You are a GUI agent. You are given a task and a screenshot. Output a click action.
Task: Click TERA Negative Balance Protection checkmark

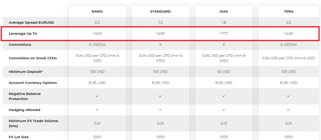tap(288, 96)
